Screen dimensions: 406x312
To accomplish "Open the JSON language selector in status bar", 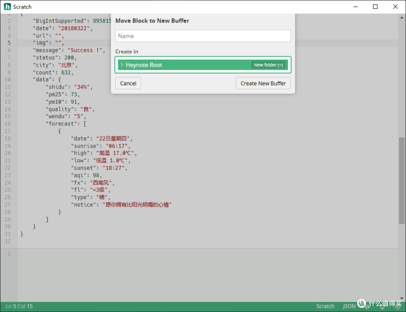I will pos(349,306).
